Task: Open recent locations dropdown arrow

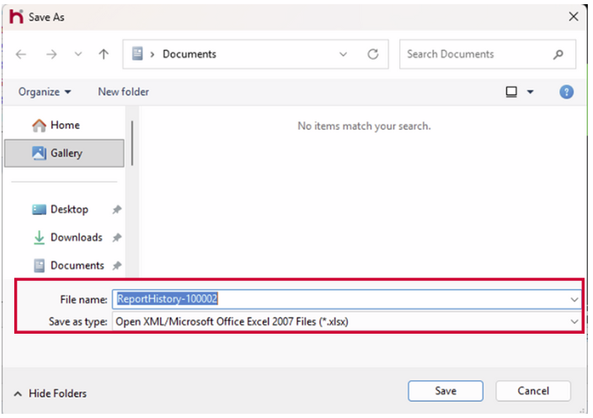Action: click(x=78, y=54)
